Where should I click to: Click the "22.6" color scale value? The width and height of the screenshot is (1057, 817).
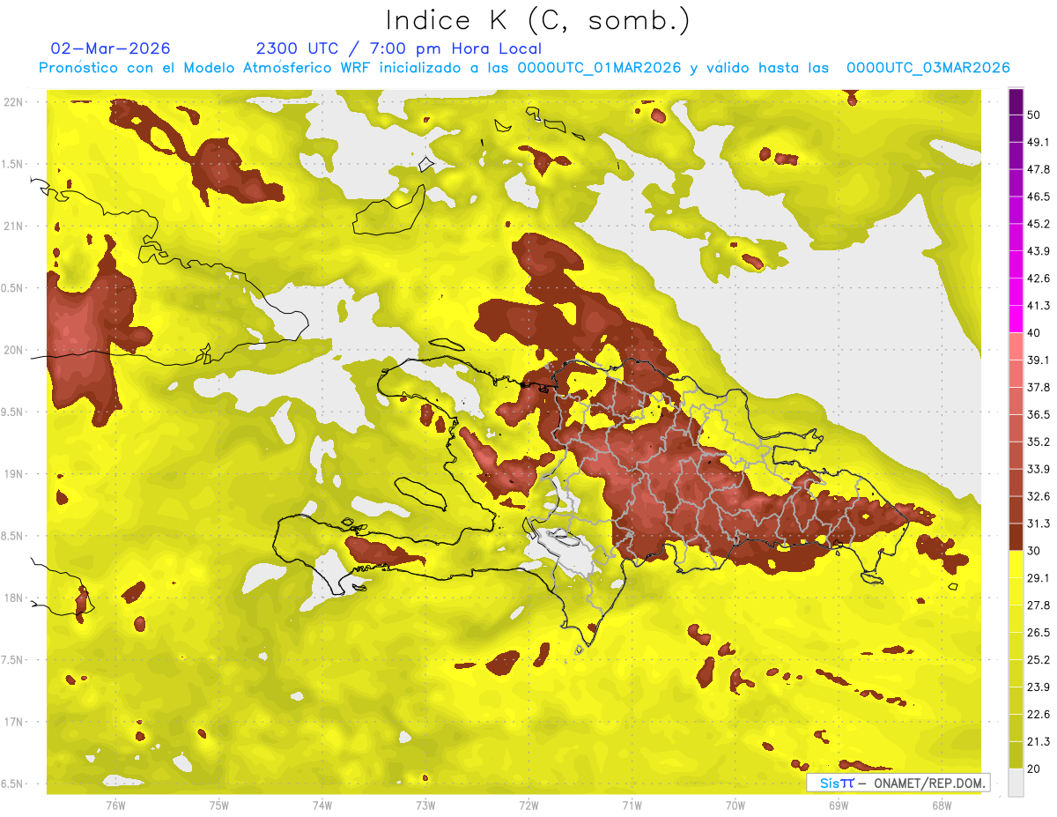pos(1039,714)
